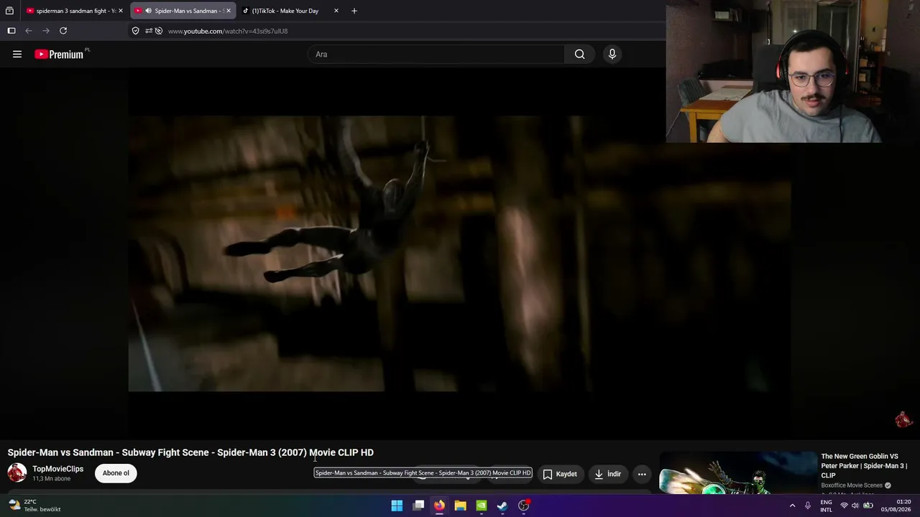This screenshot has width=920, height=517.
Task: Toggle the browser sidebar icon
Action: coord(11,31)
